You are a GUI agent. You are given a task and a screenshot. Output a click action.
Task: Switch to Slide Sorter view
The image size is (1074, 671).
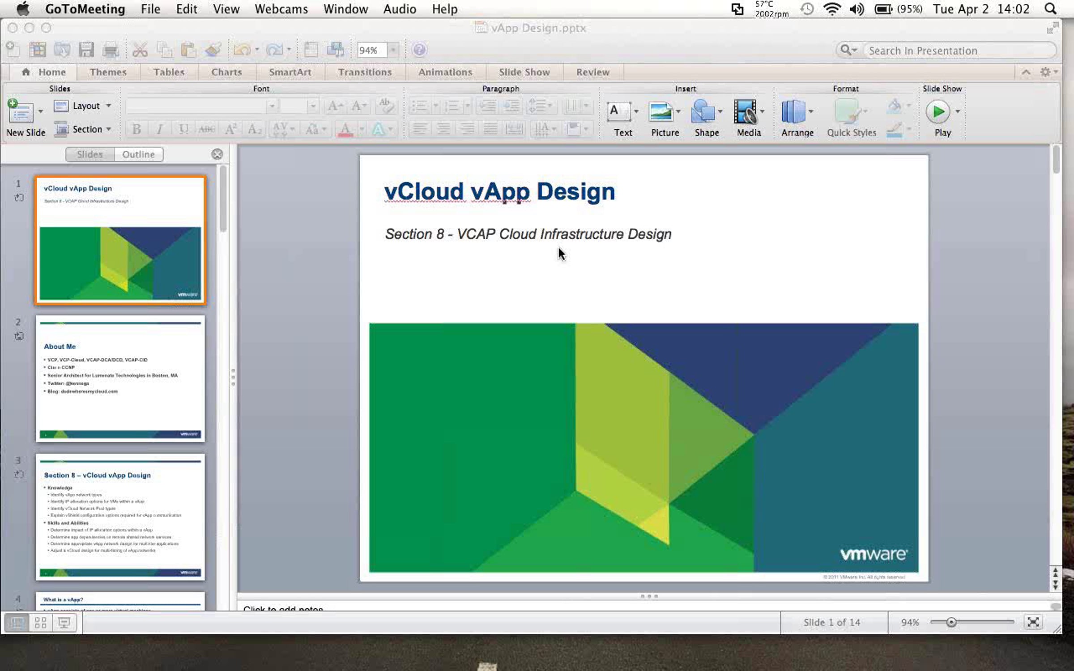[x=41, y=622]
